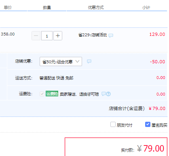Image resolution: width=169 pixels, height=156 pixels.
Task: Open the 省50元:组合优惠 dropdown
Action: (61, 62)
